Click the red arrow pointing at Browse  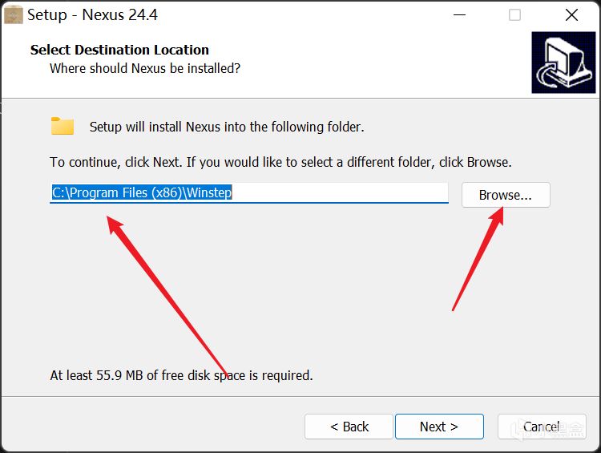[479, 257]
